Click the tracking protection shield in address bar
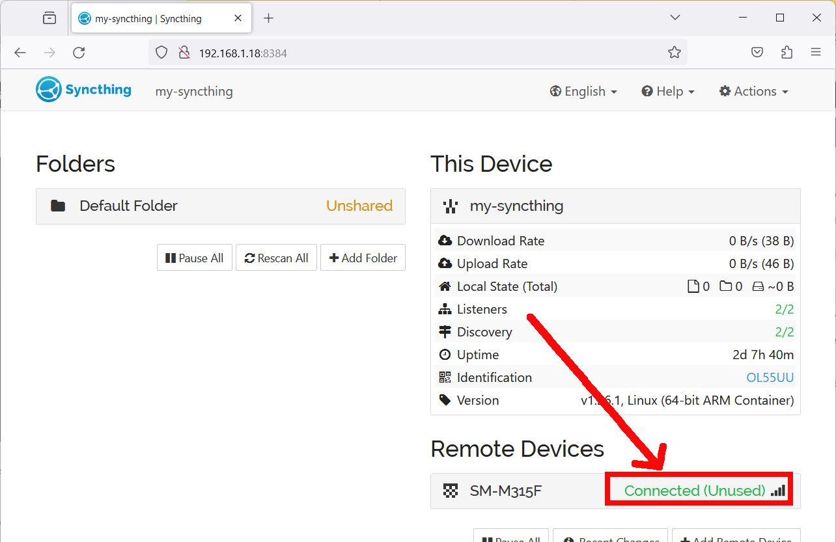 pyautogui.click(x=161, y=52)
